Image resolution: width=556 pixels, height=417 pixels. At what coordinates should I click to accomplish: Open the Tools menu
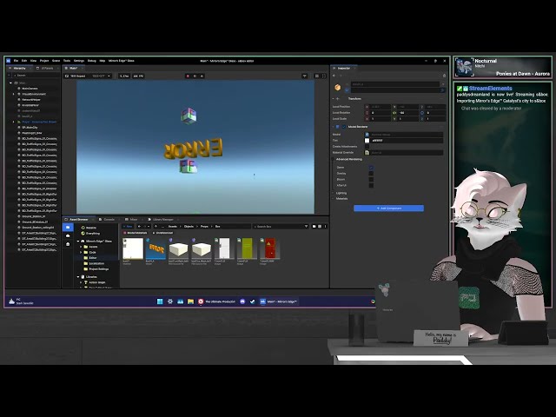click(67, 61)
